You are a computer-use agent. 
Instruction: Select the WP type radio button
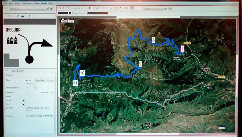coord(27,80)
